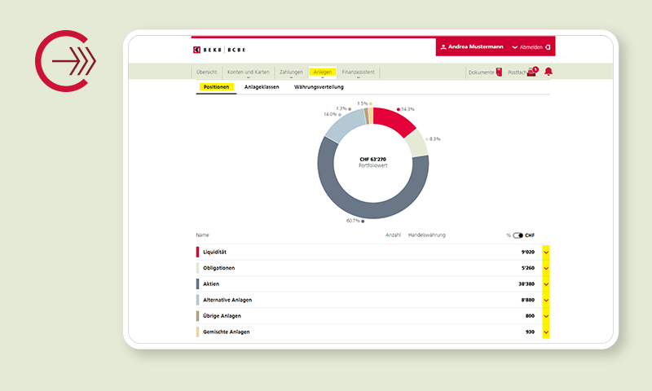The height and width of the screenshot is (391, 652).
Task: Open the Finanzassistent link
Action: click(359, 72)
